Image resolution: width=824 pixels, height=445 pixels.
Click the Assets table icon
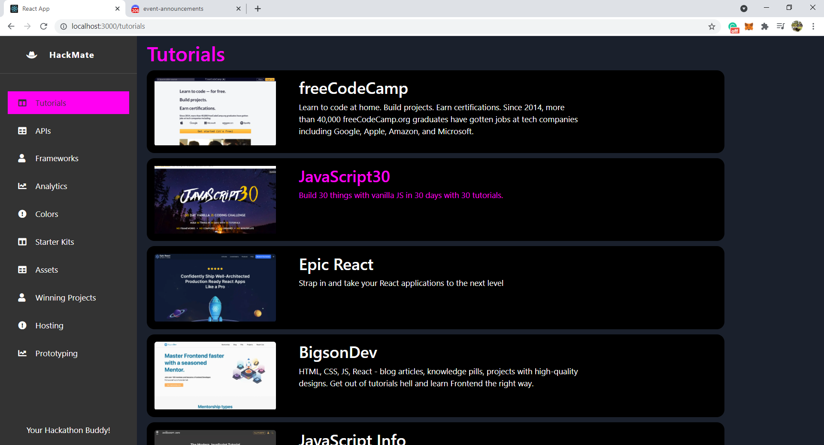point(22,270)
